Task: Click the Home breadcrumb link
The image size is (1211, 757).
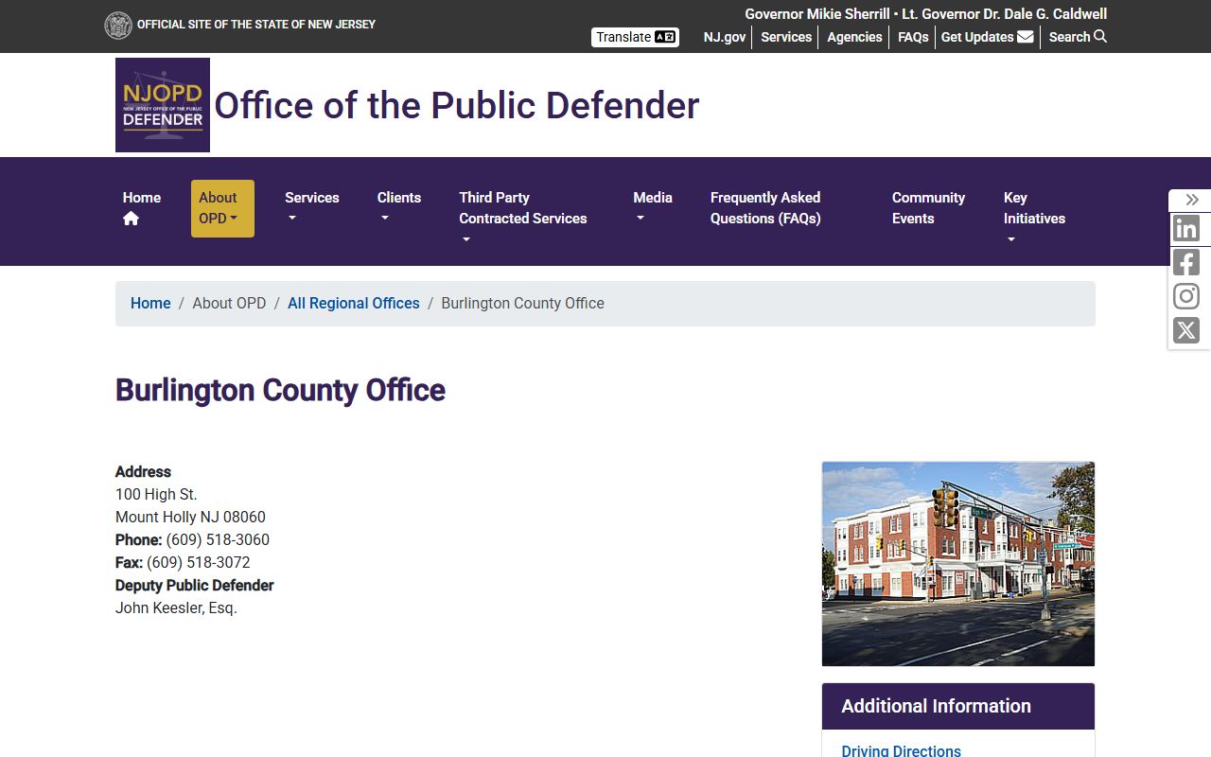Action: click(x=150, y=304)
